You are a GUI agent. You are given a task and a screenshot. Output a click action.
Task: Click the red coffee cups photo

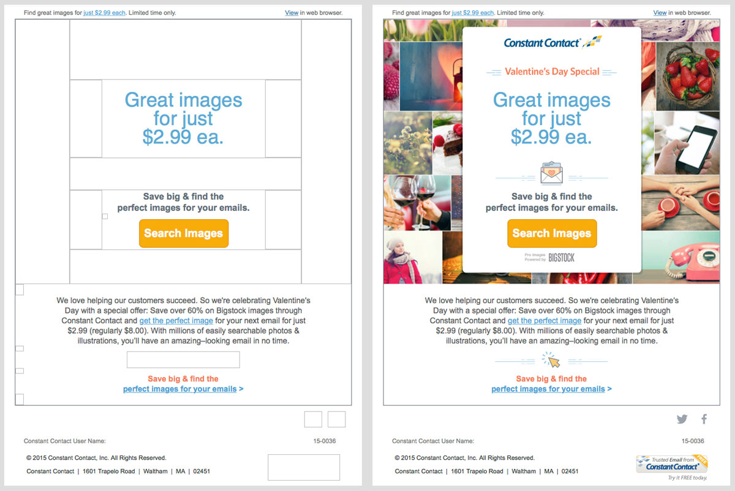coord(680,203)
